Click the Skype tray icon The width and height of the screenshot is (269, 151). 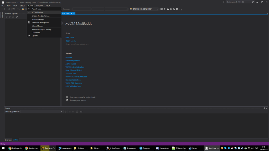coord(225,148)
